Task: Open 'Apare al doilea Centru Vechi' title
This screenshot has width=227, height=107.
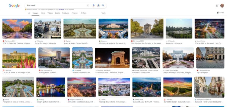Action: (76, 43)
